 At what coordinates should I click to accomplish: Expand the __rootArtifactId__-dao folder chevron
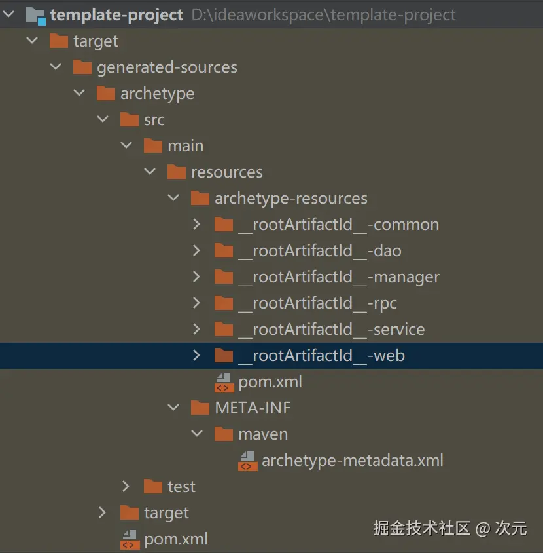coord(196,250)
